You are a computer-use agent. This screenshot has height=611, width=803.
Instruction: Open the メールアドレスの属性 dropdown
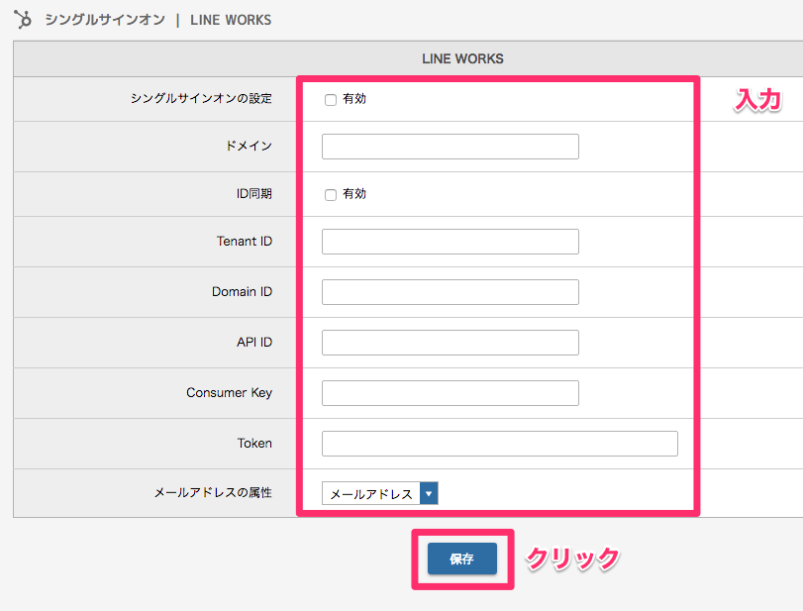[x=380, y=493]
